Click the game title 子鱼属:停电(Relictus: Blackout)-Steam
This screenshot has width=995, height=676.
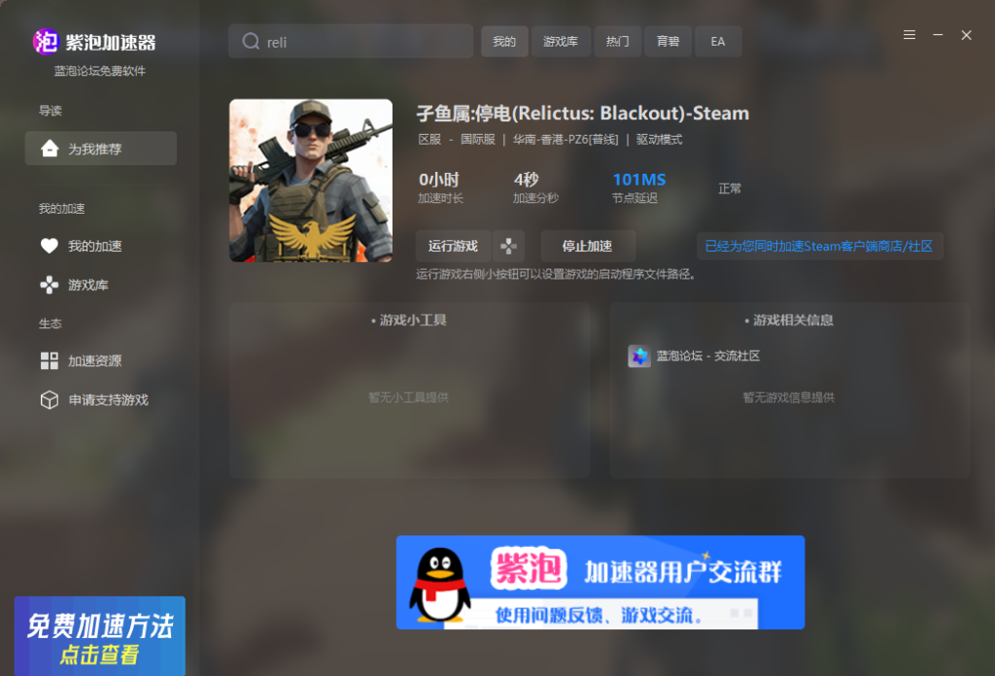tap(583, 114)
